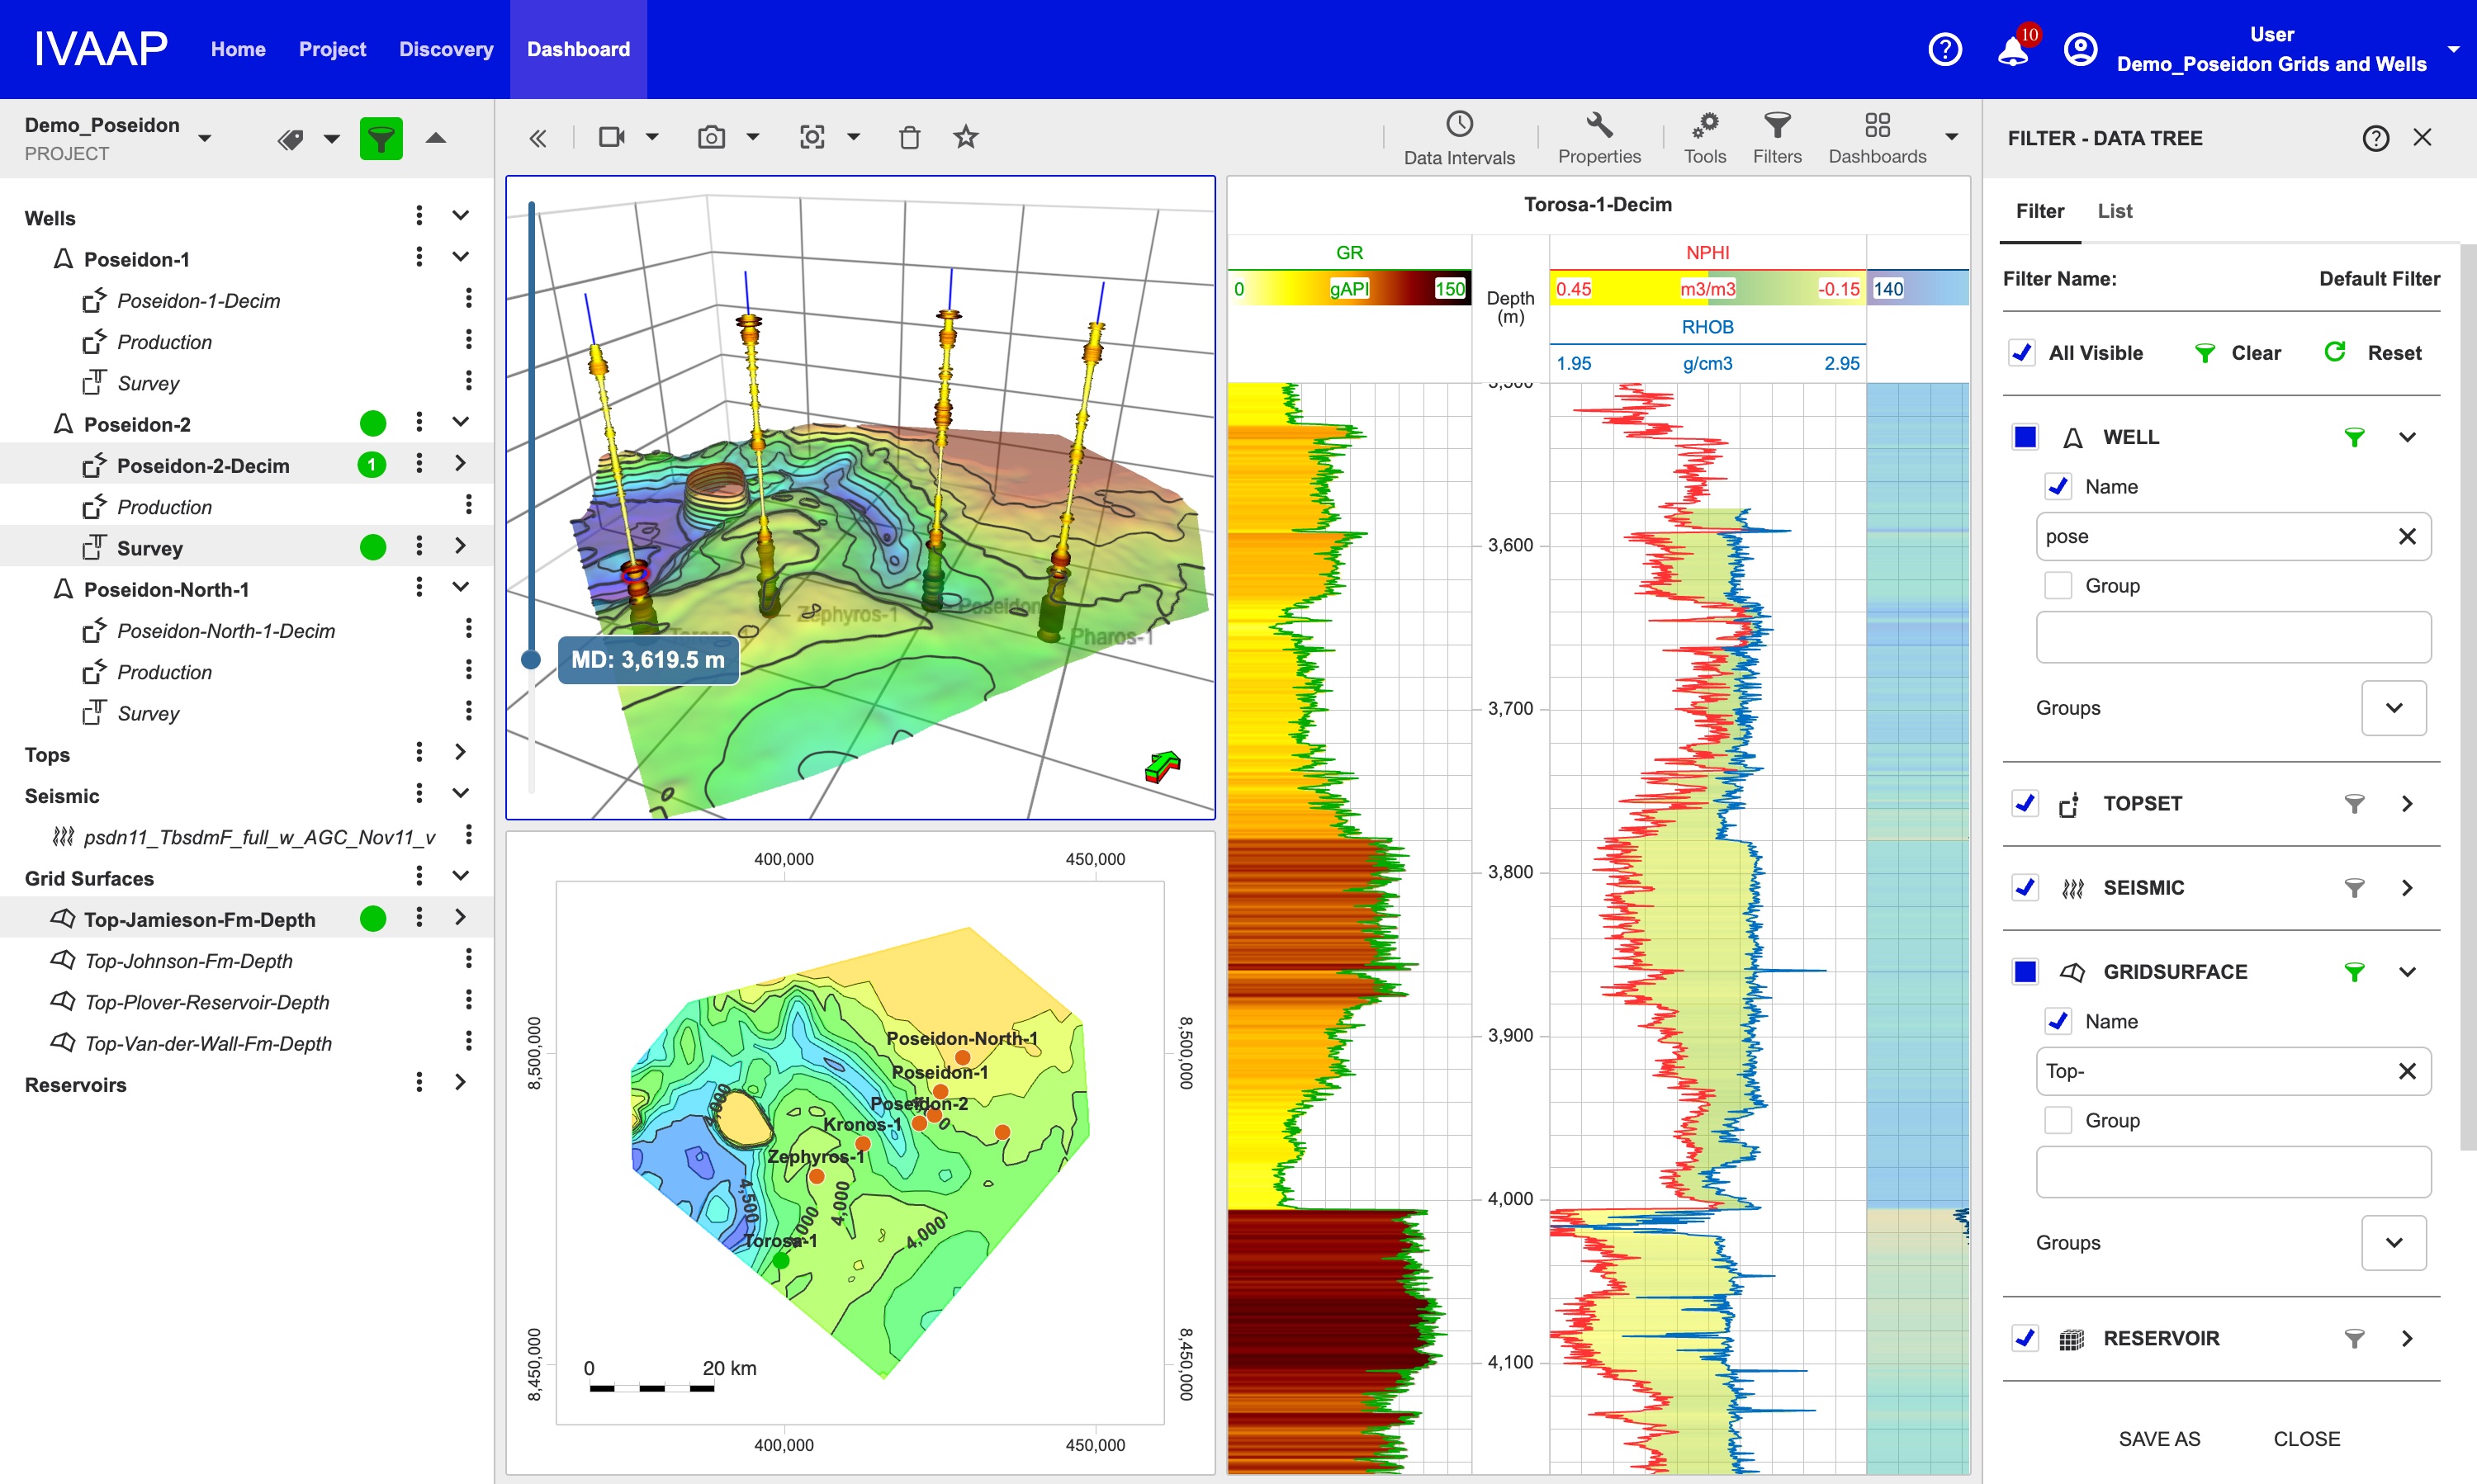This screenshot has height=1484, width=2477.
Task: Toggle the WELL category checkbox
Action: pos(2025,437)
